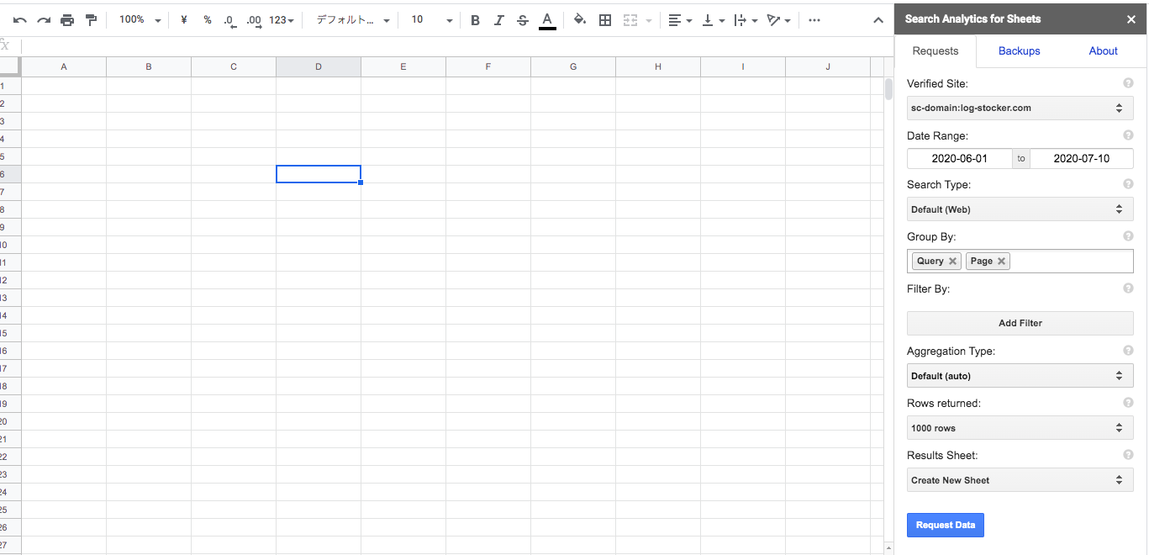Show help for Aggregation Type

click(x=1129, y=350)
